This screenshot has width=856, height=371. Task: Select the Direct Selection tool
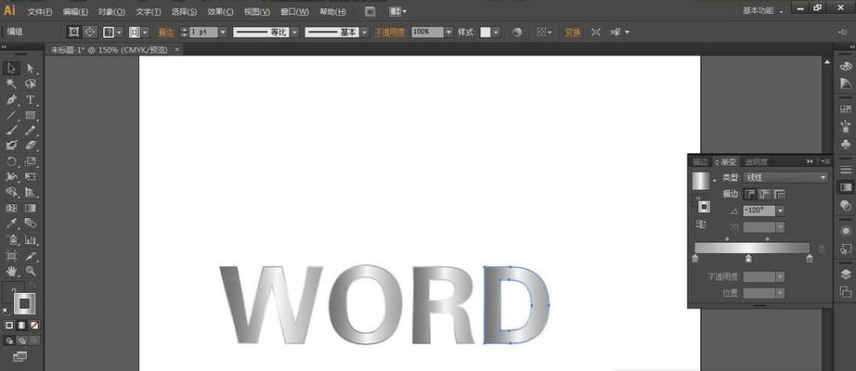[x=31, y=69]
